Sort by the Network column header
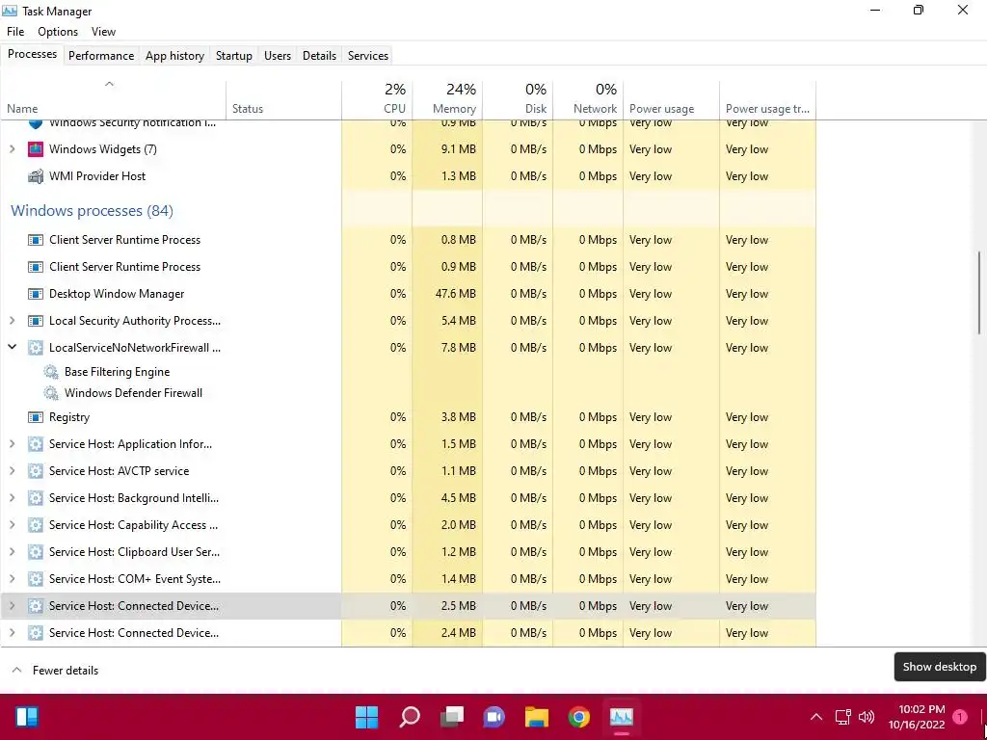The height and width of the screenshot is (740, 987). pos(589,99)
